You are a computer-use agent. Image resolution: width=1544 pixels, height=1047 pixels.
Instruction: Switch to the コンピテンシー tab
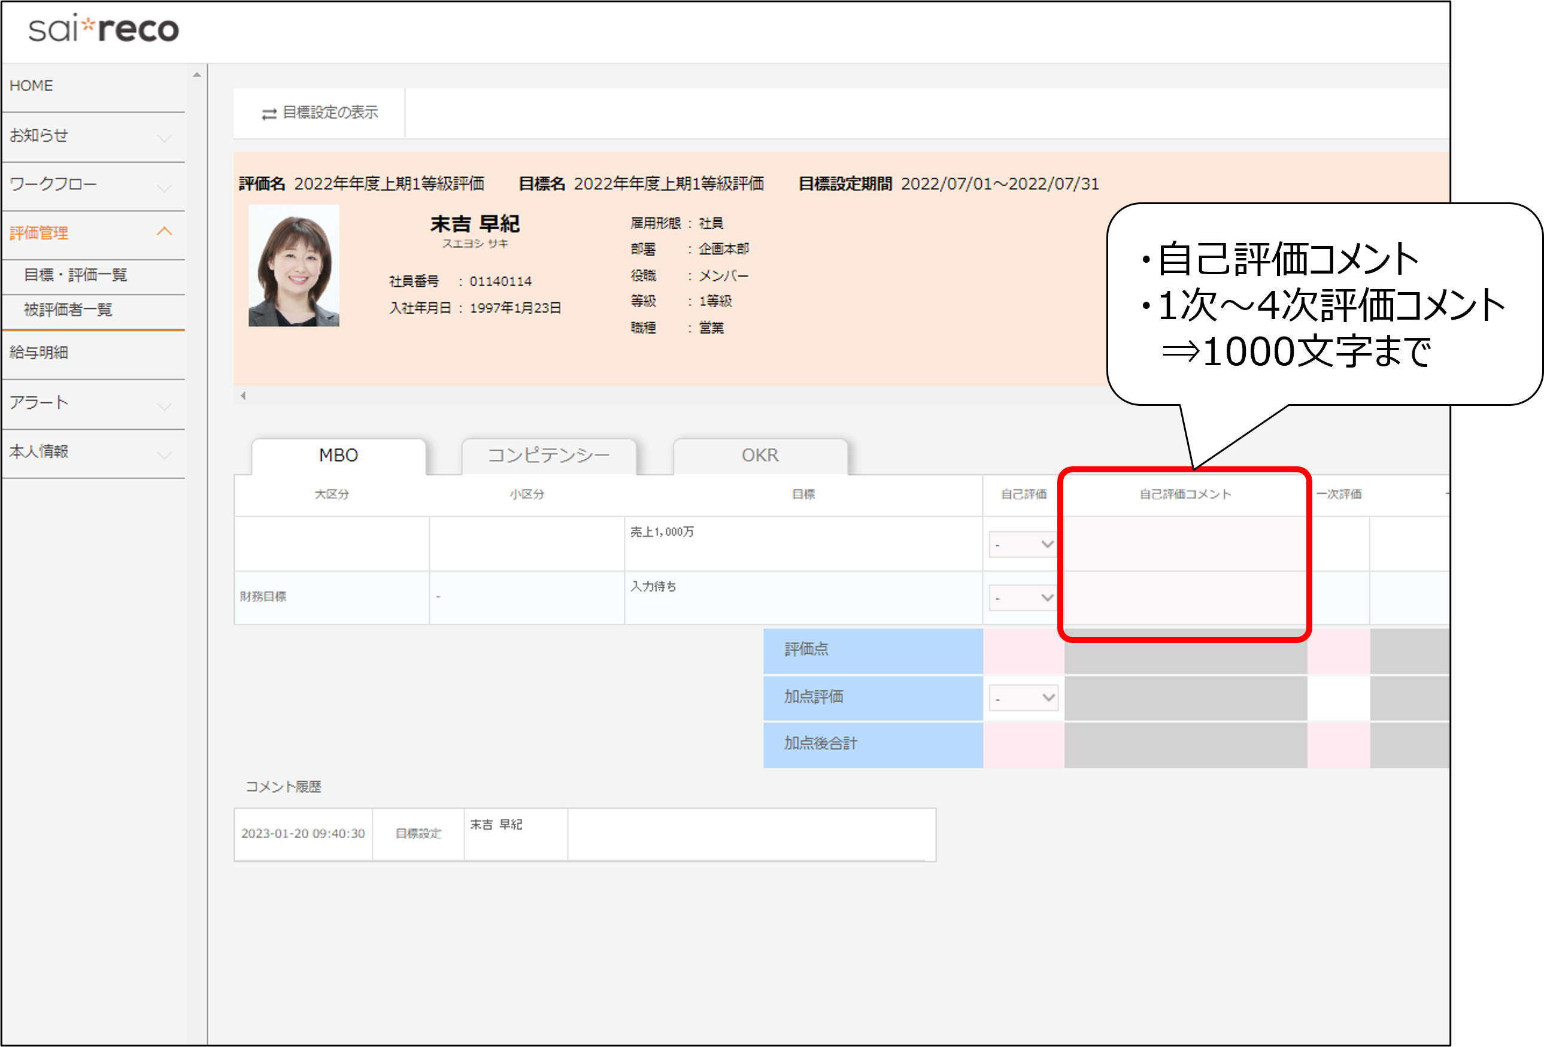coord(548,456)
